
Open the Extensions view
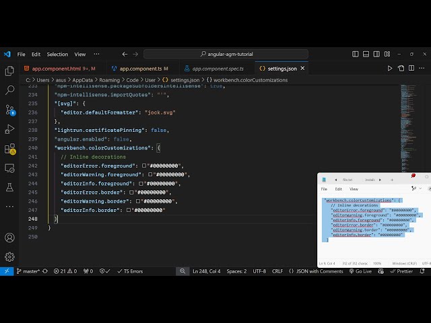[9, 149]
